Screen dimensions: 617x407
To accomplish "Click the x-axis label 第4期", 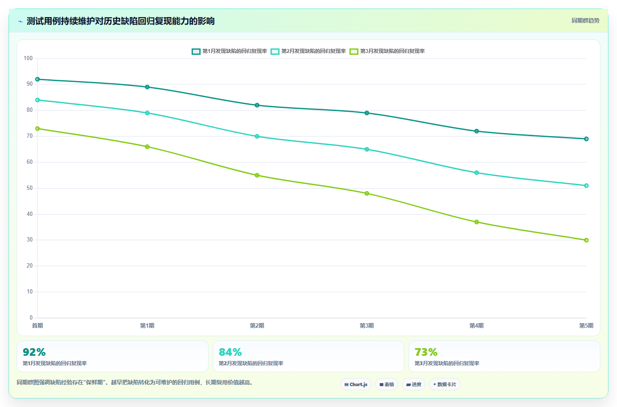I will pyautogui.click(x=476, y=326).
